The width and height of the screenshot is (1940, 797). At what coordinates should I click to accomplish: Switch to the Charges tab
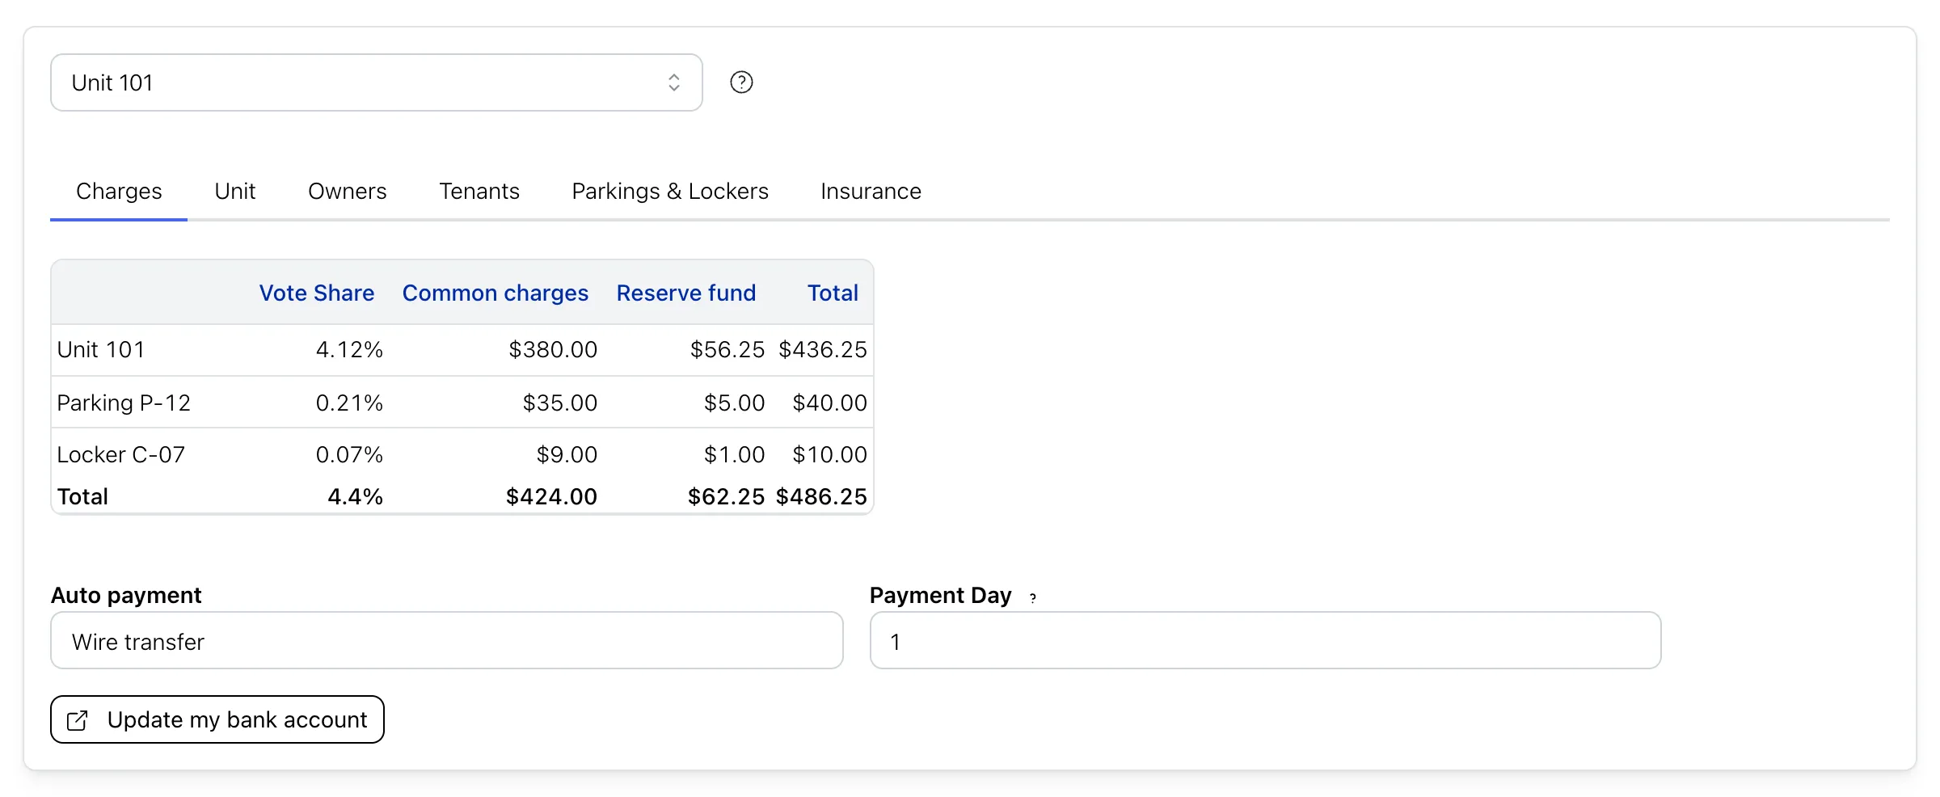point(119,192)
